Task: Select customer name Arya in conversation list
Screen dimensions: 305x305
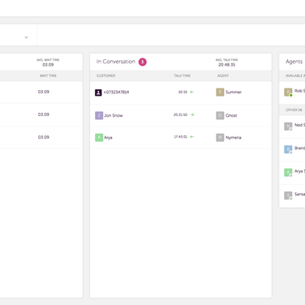Action: [x=108, y=138]
